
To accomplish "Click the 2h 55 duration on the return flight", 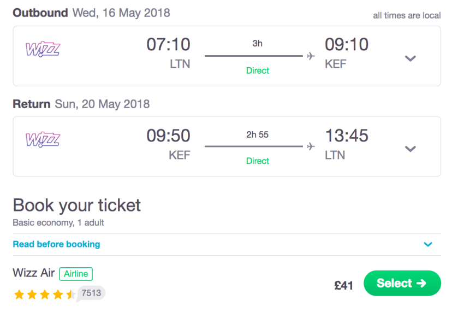I will 257,134.
